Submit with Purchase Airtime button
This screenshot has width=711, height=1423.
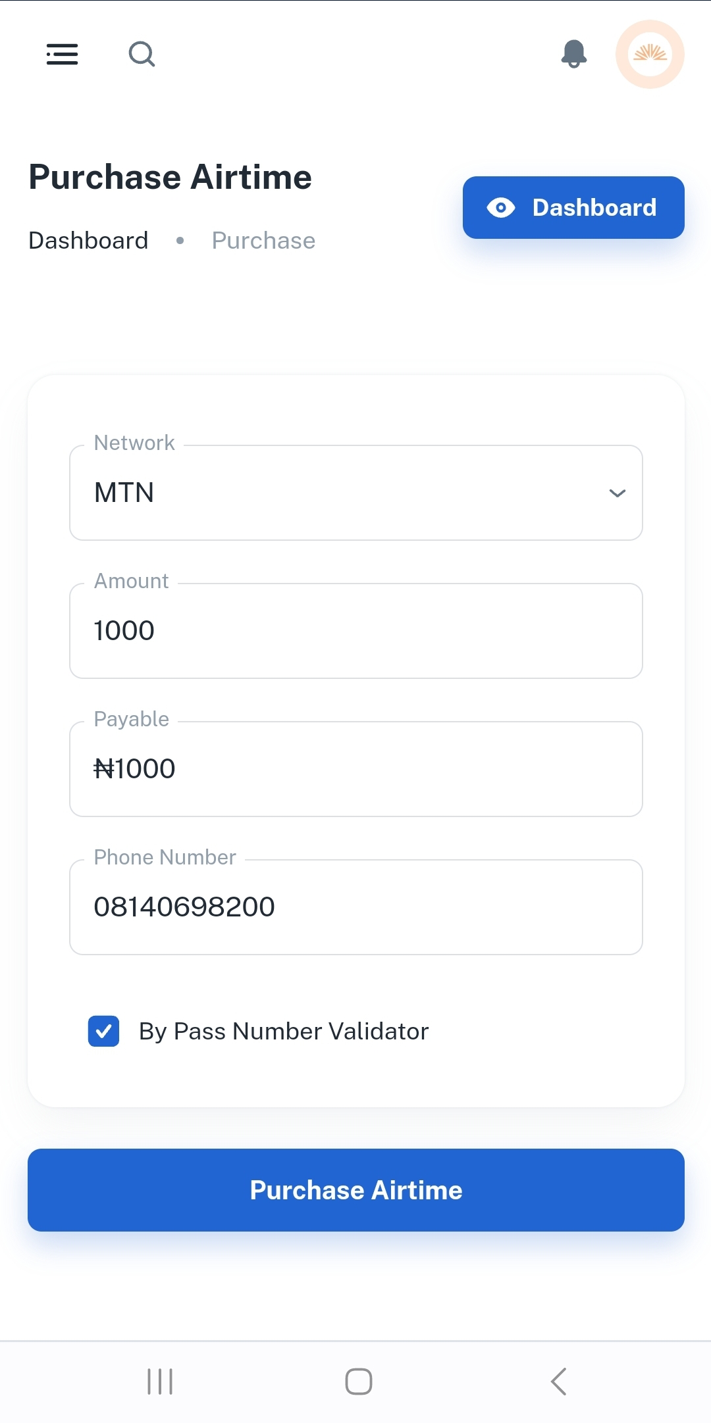coord(355,1190)
